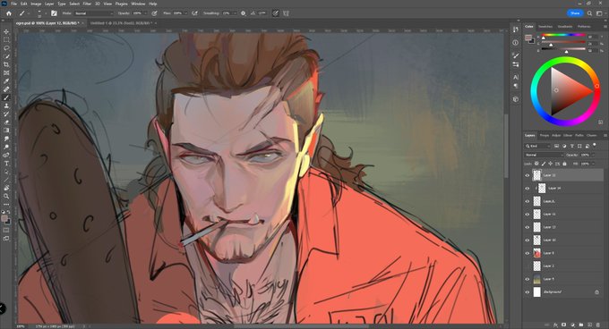Viewport: 609px width, 329px height.
Task: Open the Filter menu
Action: (x=87, y=4)
